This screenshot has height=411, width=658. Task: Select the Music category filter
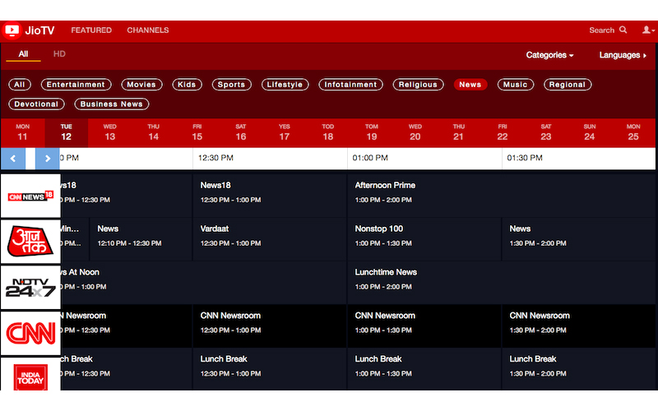(516, 85)
